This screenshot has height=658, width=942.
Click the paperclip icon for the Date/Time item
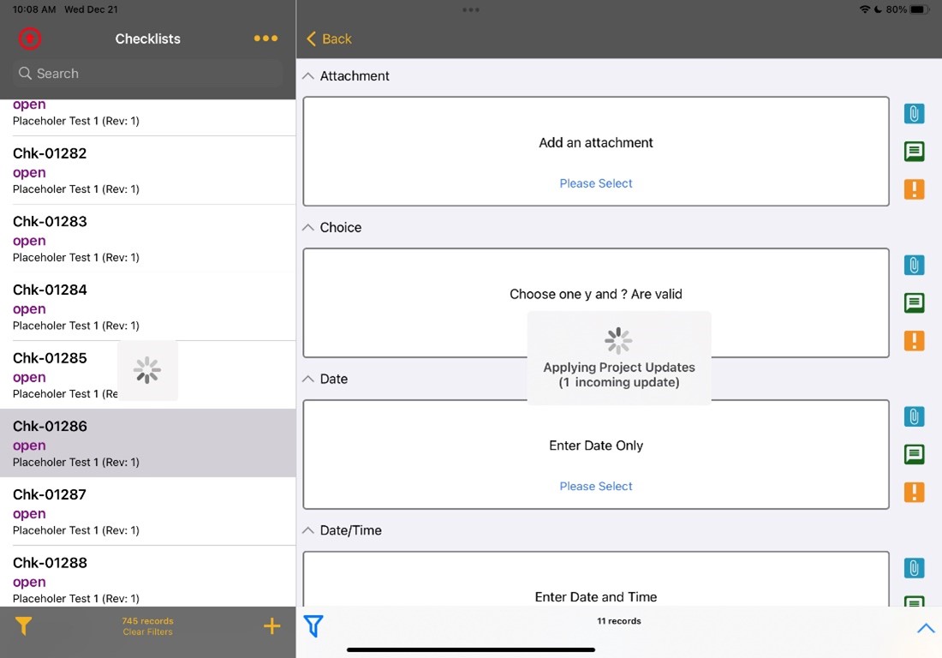pyautogui.click(x=914, y=568)
